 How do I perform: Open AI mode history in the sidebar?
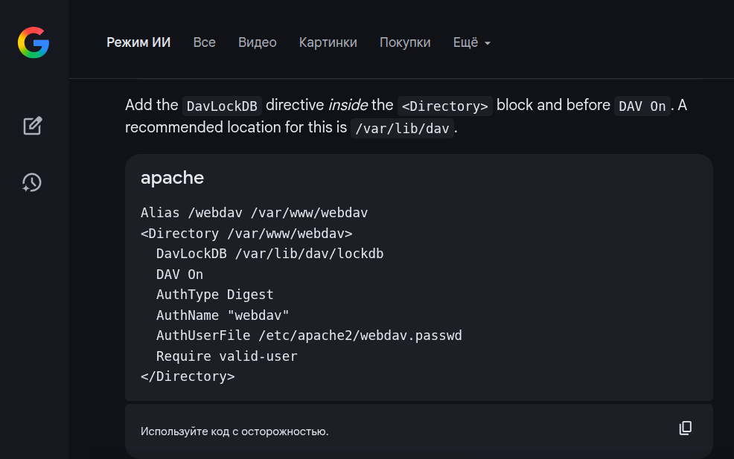(32, 182)
